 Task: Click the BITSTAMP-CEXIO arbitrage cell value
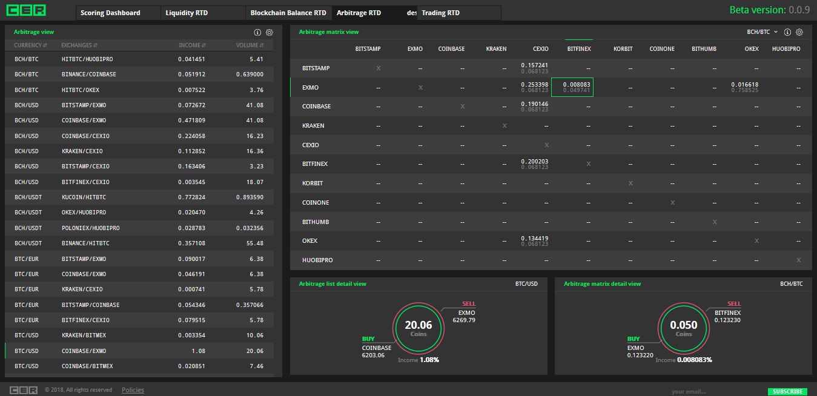[x=537, y=68]
